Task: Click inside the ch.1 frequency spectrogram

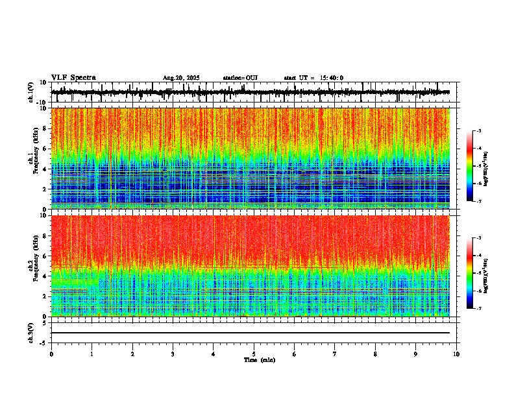Action: point(251,158)
